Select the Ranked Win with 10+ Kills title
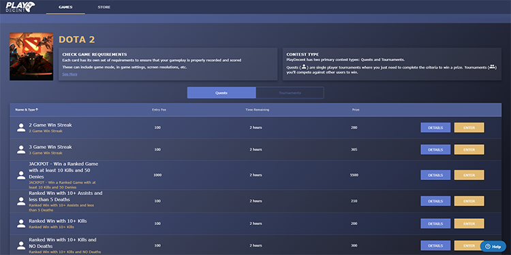 (x=58, y=221)
